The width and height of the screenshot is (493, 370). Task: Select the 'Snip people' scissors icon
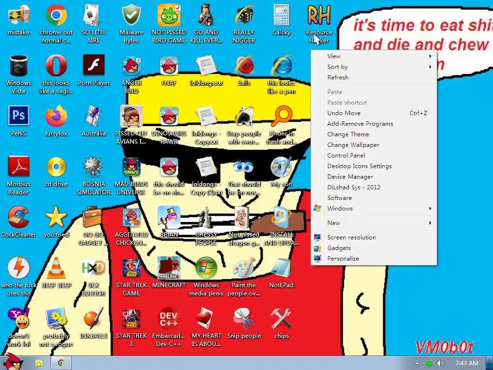pos(244,318)
